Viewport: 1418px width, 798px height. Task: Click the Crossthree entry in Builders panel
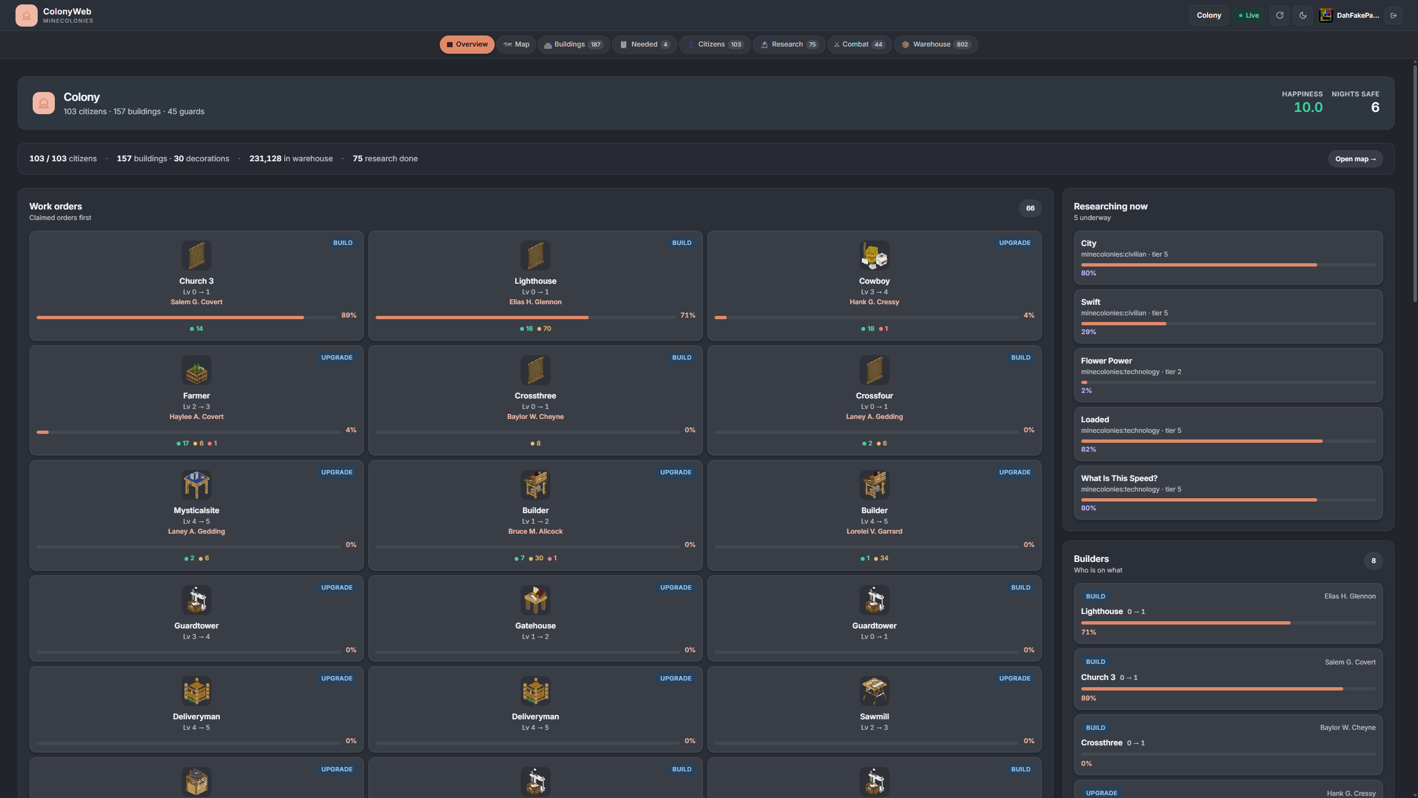1228,745
